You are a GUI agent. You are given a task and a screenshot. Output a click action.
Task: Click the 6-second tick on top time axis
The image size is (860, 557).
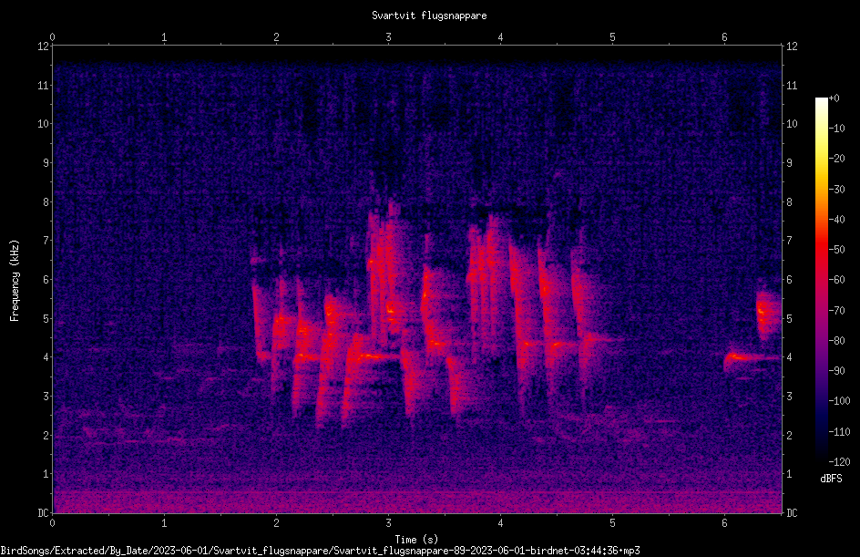pos(724,37)
